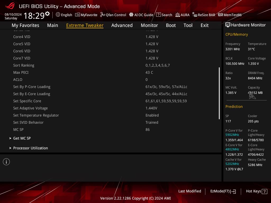Open the Monitor tab
This screenshot has height=203, width=271.
(x=149, y=25)
